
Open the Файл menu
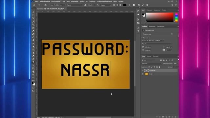coord(36,1)
